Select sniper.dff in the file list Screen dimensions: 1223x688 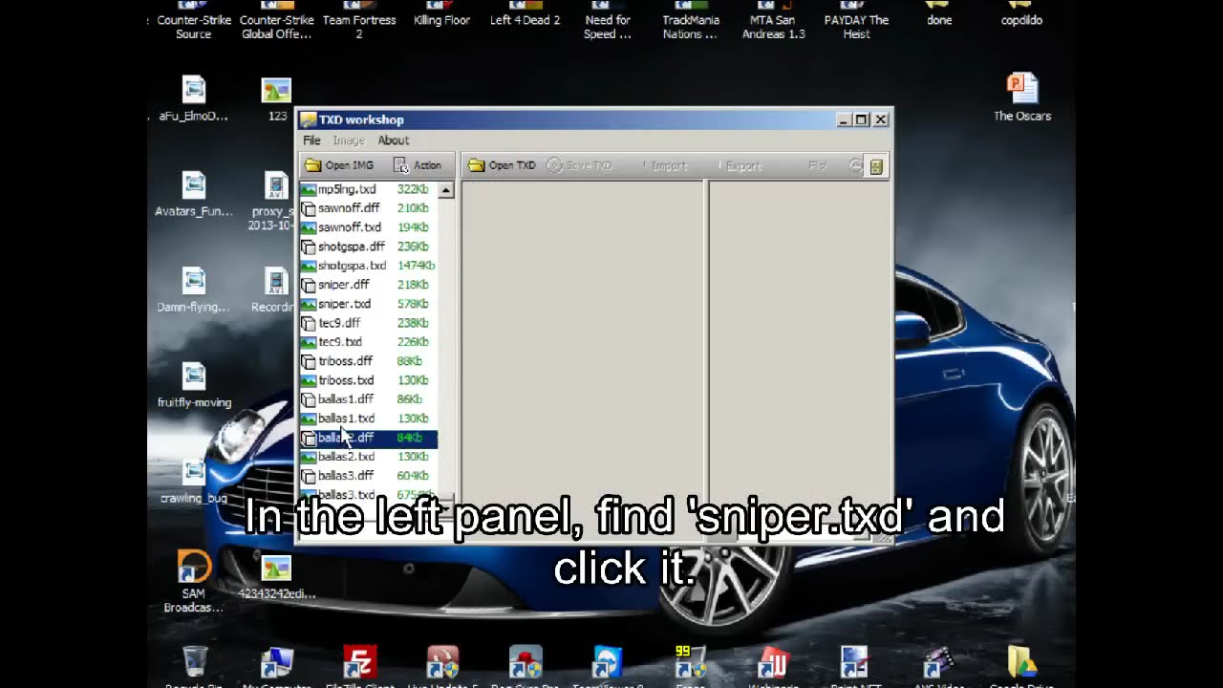click(x=369, y=285)
